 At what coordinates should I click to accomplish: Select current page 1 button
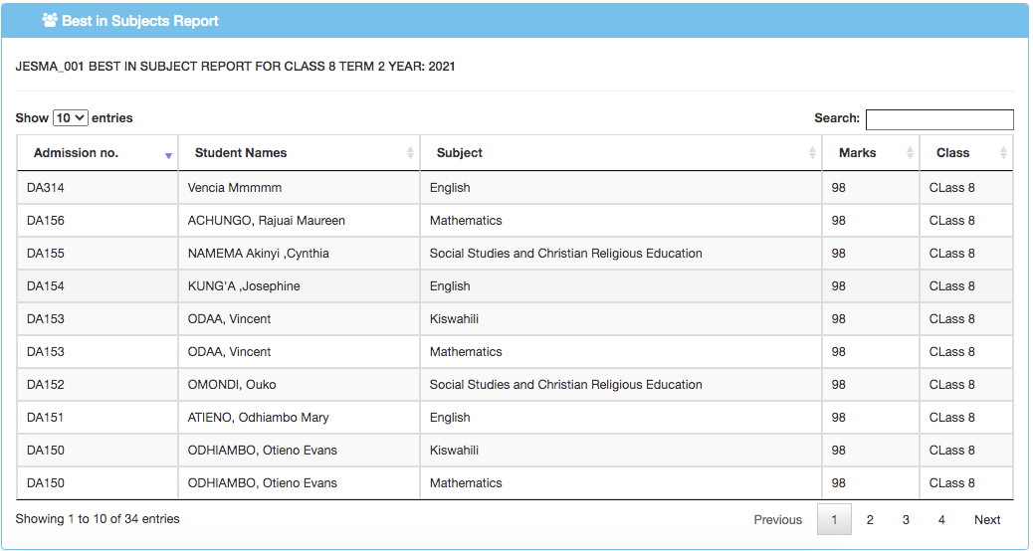pos(834,519)
